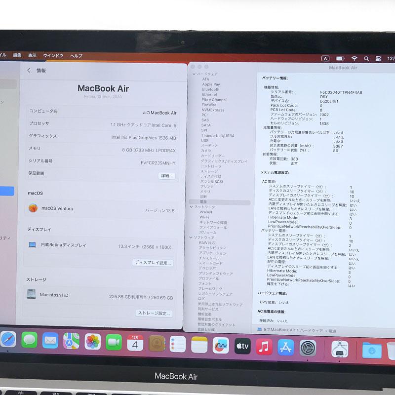Image resolution: width=395 pixels, height=395 pixels.
Task: Select Apple Pay in hardware list
Action: coord(211,84)
